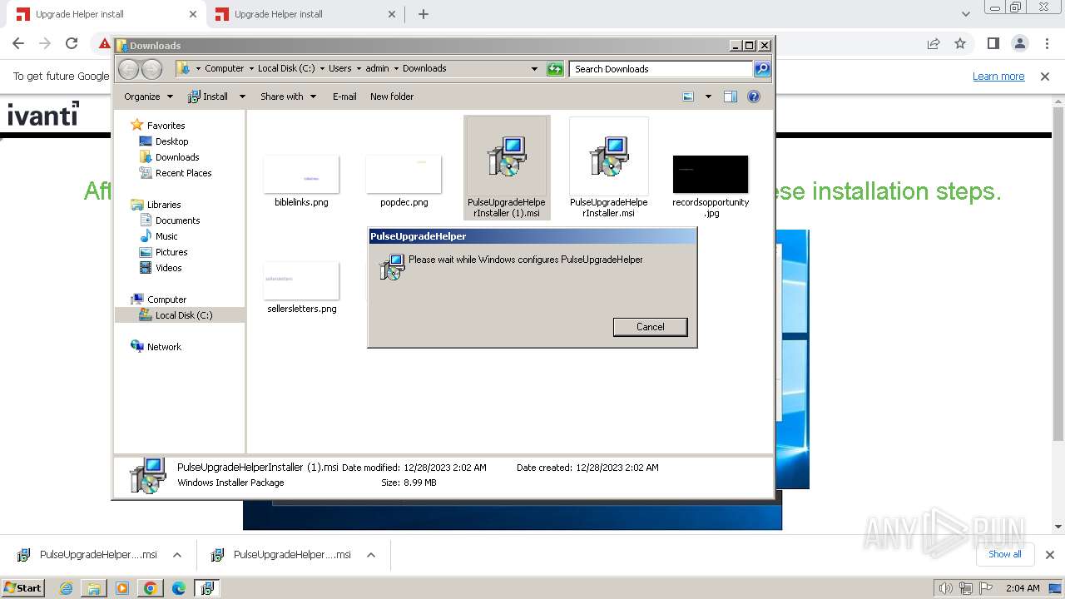Screen dimensions: 1065x599
Task: Change the view with views icon
Action: click(688, 97)
